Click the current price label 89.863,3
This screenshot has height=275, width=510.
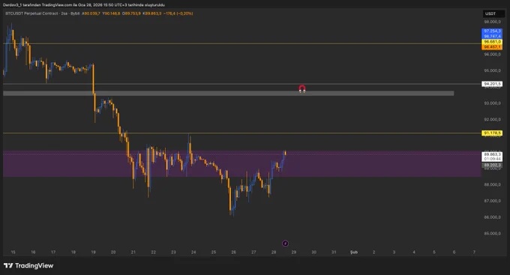coord(492,157)
